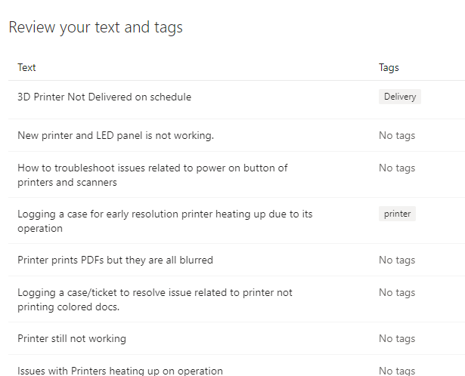Image resolution: width=465 pixels, height=376 pixels.
Task: Open the '3D Printer Not Delivered on schedule' row
Action: [237, 100]
